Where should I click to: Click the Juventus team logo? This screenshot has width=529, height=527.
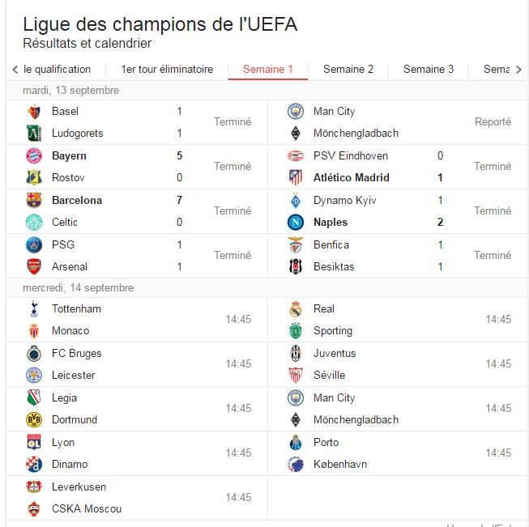coord(296,353)
